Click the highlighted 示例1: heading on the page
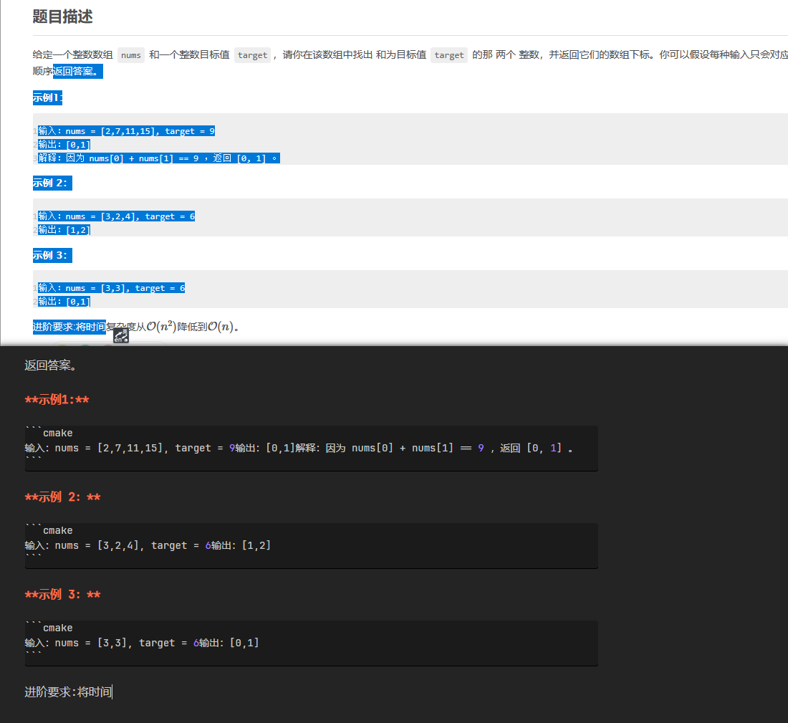 pyautogui.click(x=48, y=97)
